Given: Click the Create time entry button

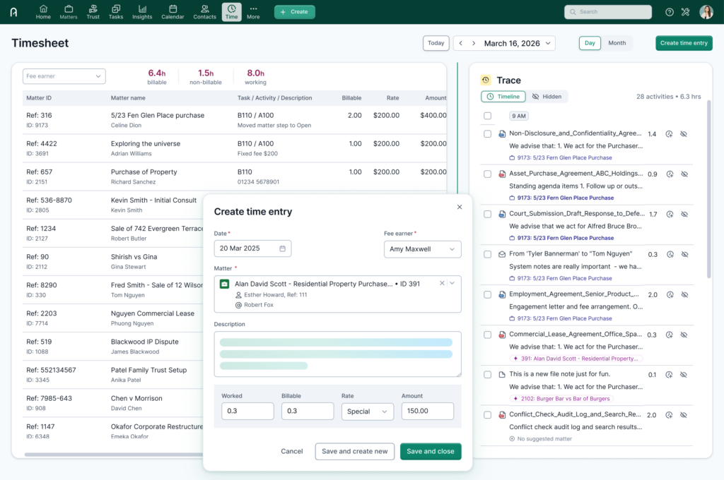Looking at the screenshot, I should [684, 43].
